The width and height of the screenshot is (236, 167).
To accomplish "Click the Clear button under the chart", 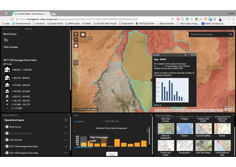I will tap(112, 154).
